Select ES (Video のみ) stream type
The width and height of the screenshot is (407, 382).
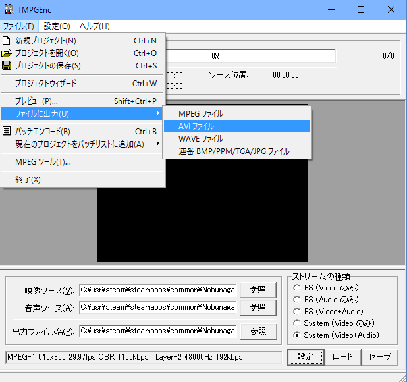[x=297, y=288]
